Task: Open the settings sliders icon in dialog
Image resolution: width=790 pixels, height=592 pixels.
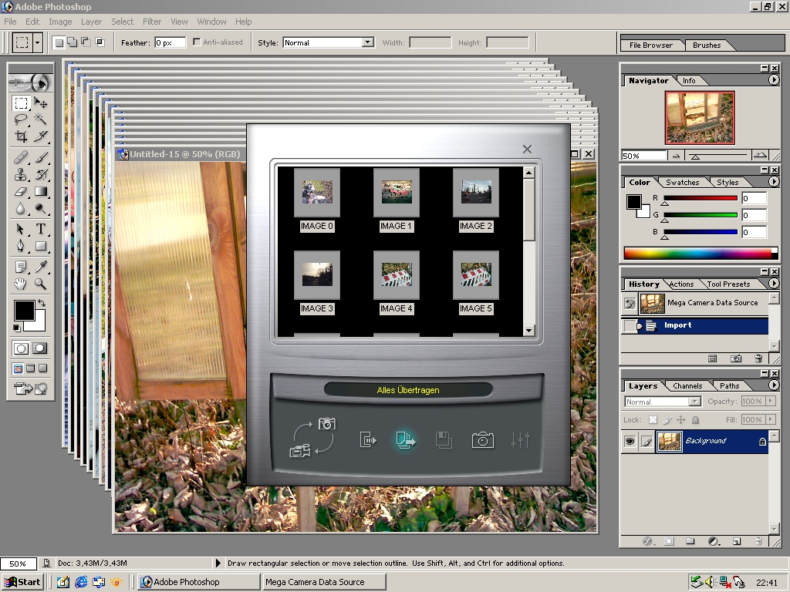Action: click(x=520, y=440)
